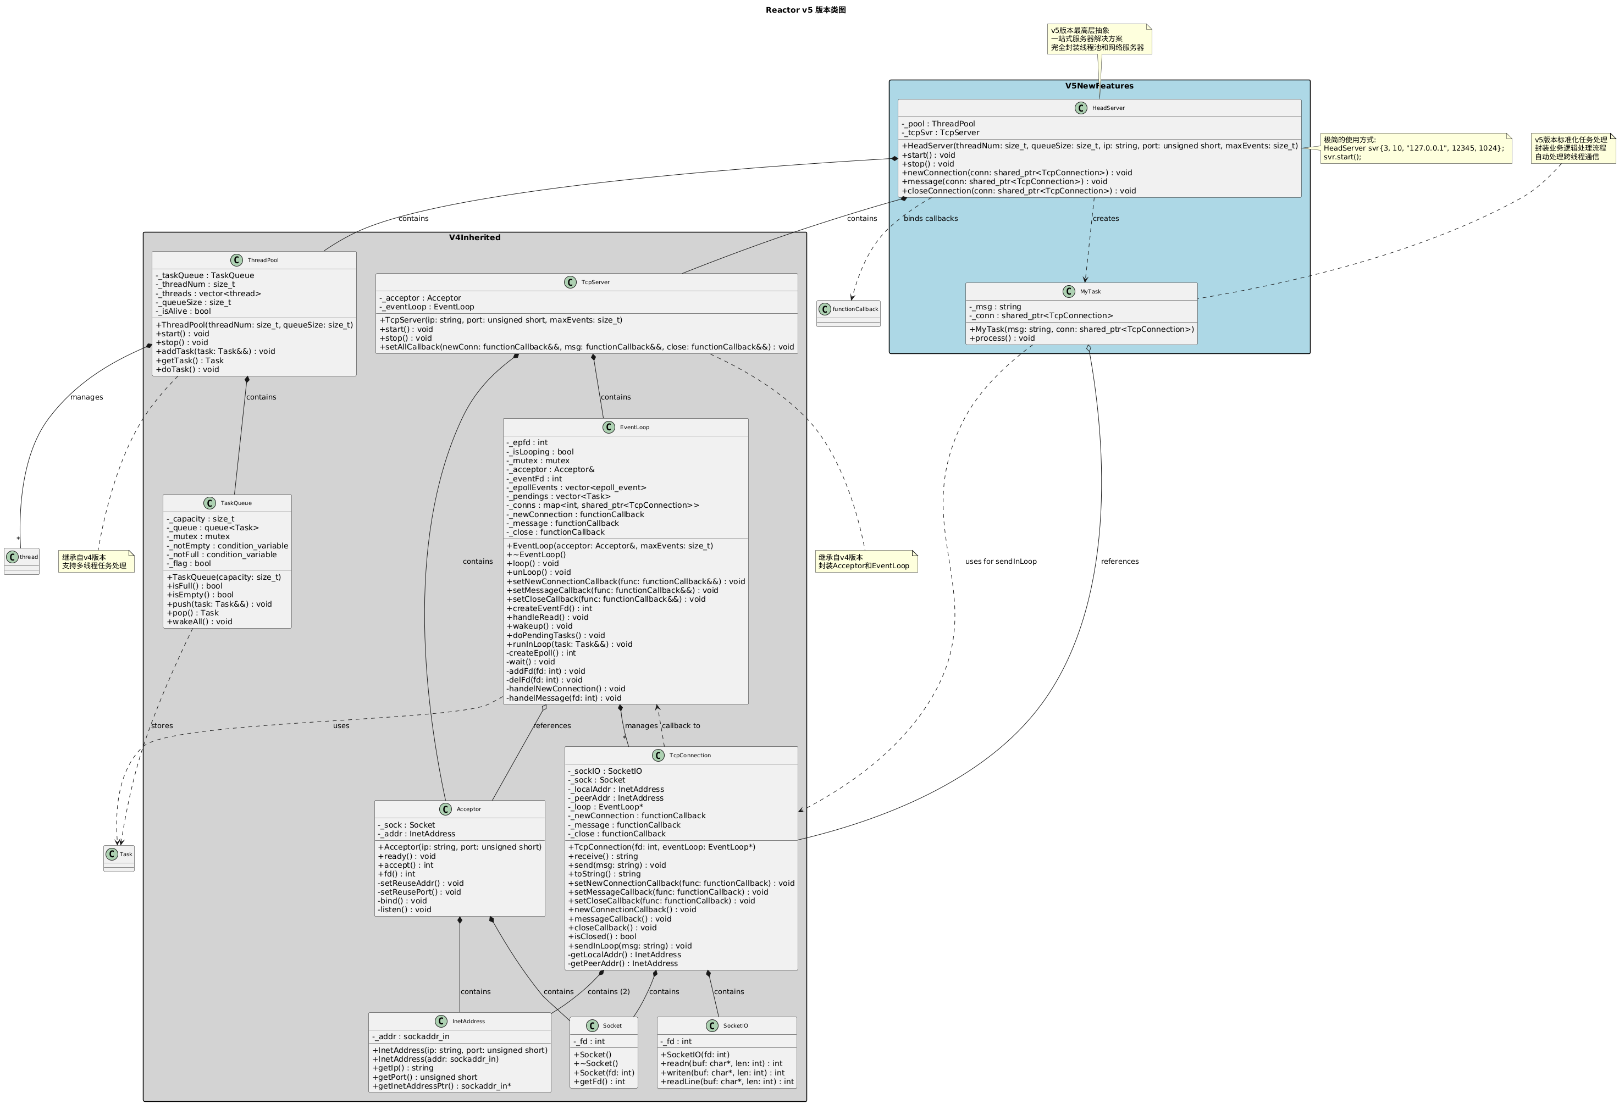Click HeadServer's +closeConnection method line
Image resolution: width=1619 pixels, height=1104 pixels.
[x=1019, y=191]
